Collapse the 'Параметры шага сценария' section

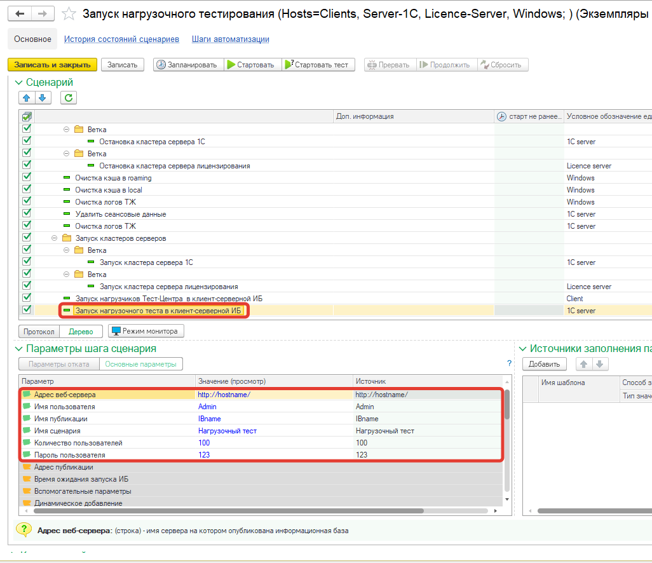[x=17, y=349]
